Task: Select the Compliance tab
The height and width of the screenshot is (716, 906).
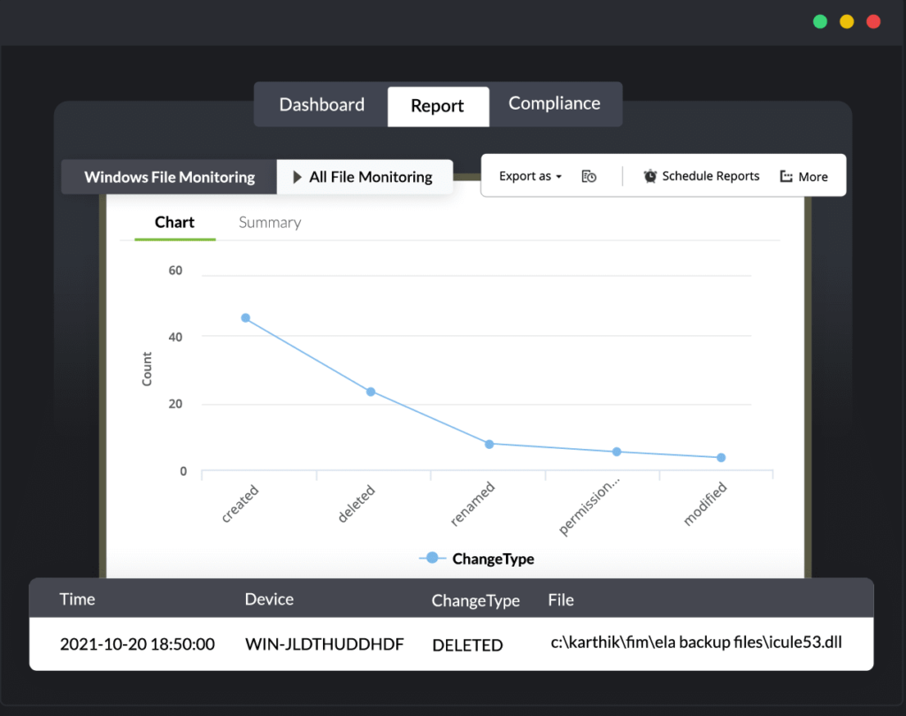Action: [555, 103]
